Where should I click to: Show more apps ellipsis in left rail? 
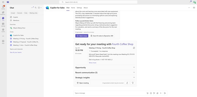coord(3,36)
